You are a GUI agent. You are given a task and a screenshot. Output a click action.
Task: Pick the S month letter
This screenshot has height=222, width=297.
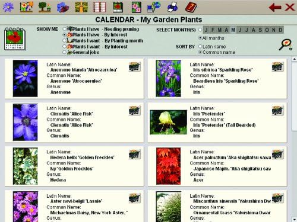[x=260, y=30]
